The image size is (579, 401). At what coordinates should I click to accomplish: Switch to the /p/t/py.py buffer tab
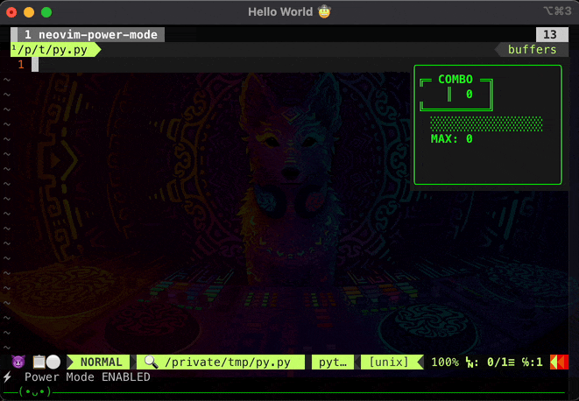click(54, 50)
